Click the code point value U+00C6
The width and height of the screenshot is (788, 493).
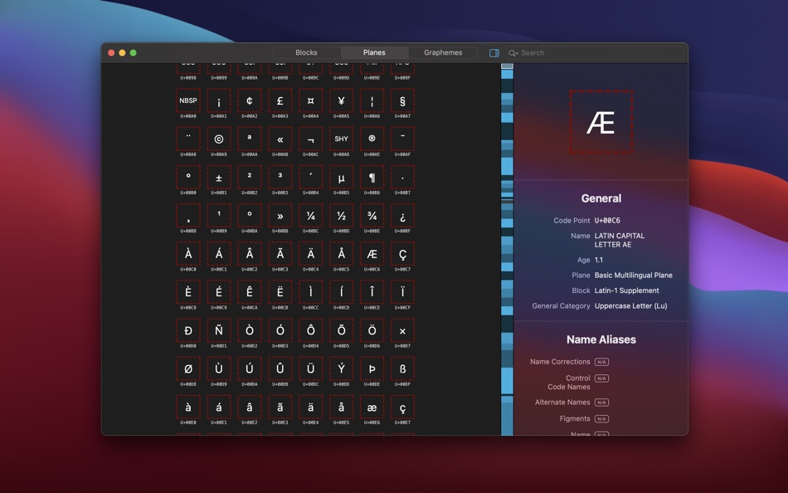[607, 220]
